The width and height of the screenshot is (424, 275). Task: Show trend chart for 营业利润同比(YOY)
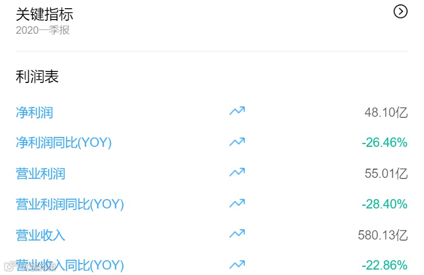[237, 203]
